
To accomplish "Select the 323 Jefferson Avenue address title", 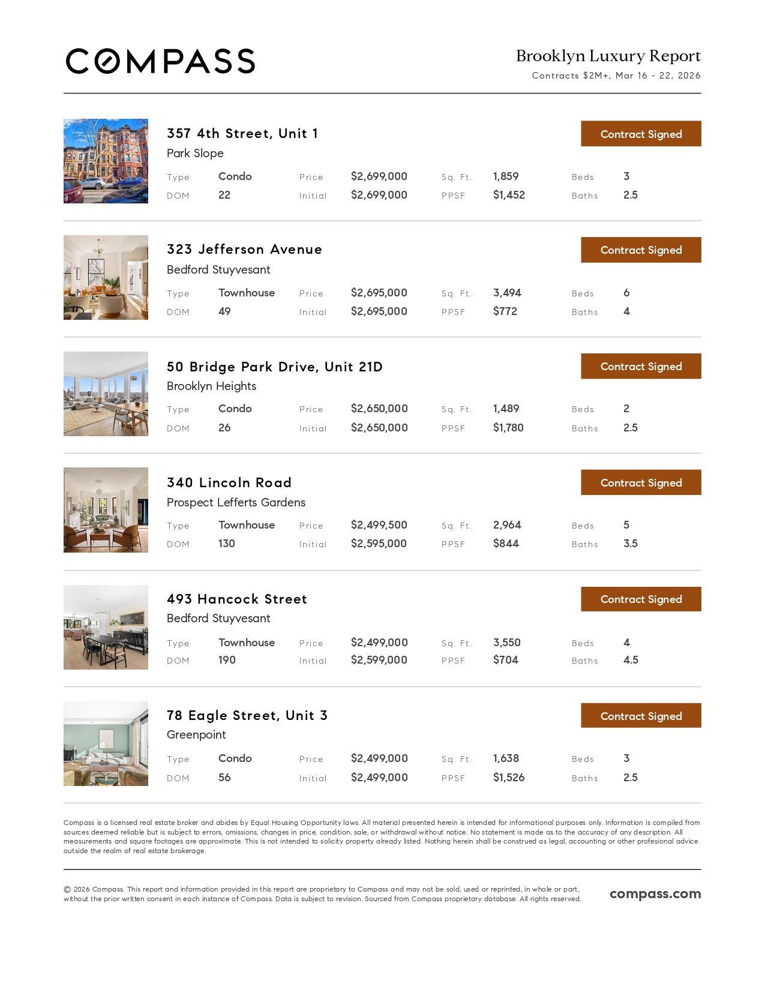I will point(244,249).
